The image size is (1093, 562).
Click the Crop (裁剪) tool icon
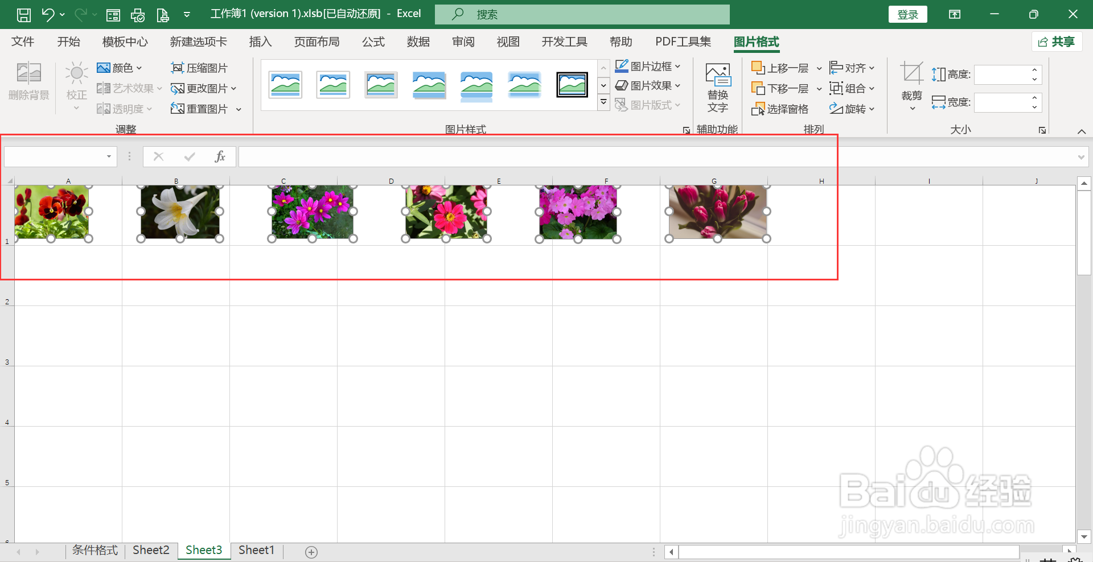911,74
